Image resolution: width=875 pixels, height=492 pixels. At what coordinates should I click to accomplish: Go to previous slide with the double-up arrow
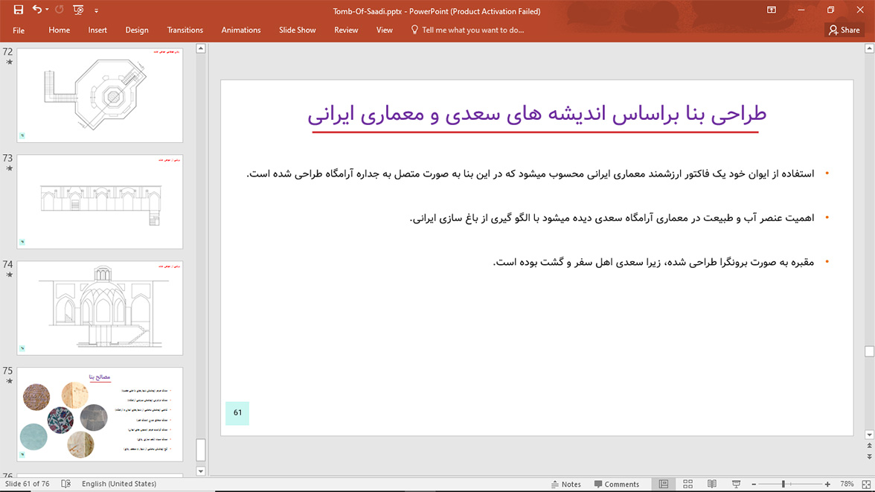pyautogui.click(x=869, y=446)
